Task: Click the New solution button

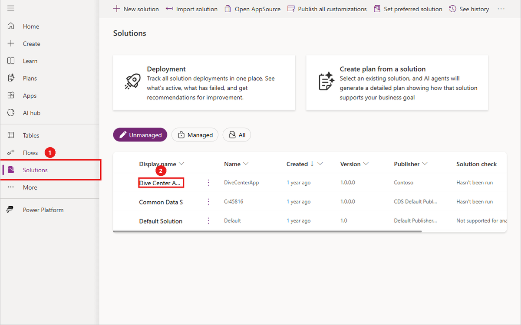Action: click(136, 9)
